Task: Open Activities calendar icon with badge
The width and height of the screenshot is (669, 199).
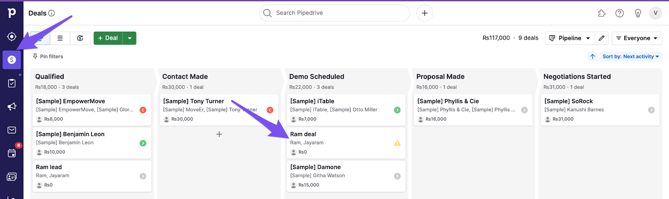Action: (x=12, y=153)
